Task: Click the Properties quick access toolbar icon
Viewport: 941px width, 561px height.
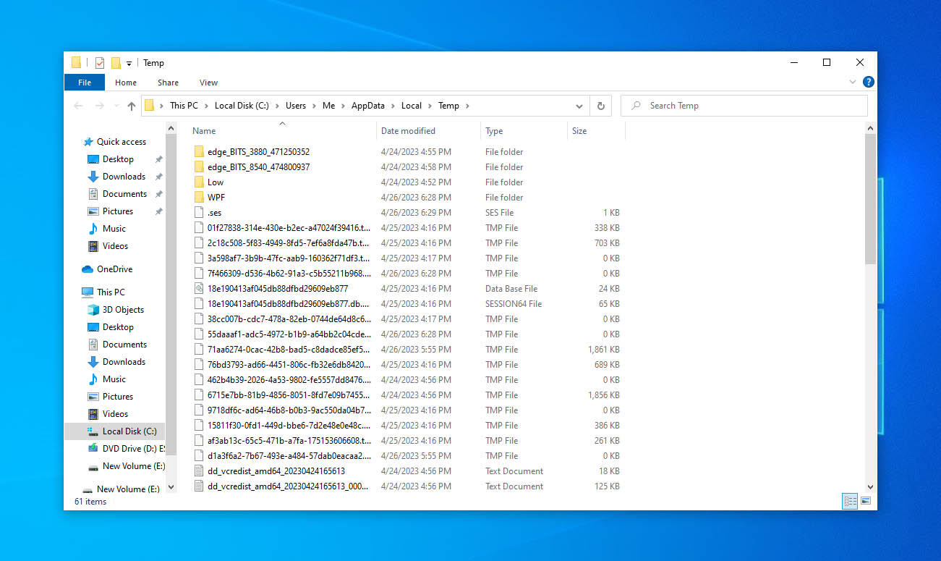Action: (100, 63)
